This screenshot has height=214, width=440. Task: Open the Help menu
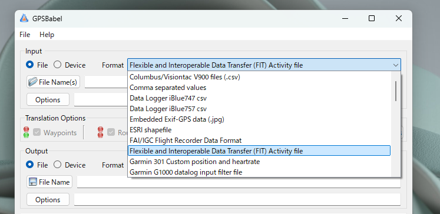pyautogui.click(x=47, y=35)
